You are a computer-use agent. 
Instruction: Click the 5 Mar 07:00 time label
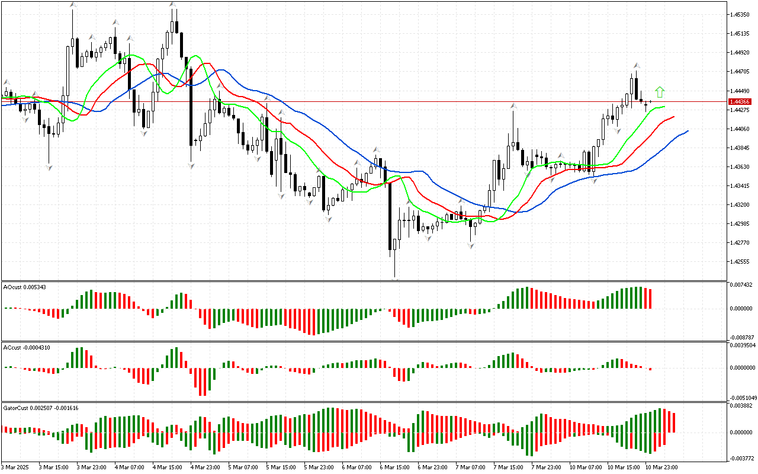(244, 467)
